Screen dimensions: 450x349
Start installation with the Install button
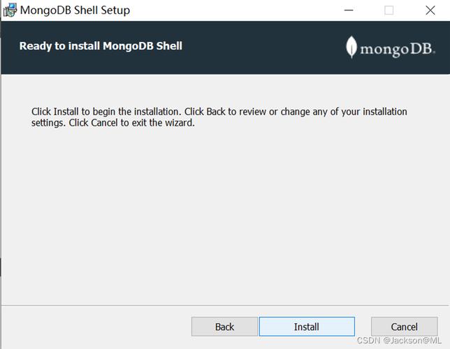click(x=307, y=327)
